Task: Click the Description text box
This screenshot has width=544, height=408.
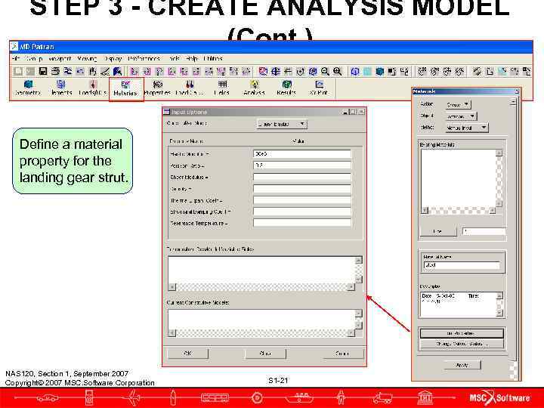Action: pos(459,304)
